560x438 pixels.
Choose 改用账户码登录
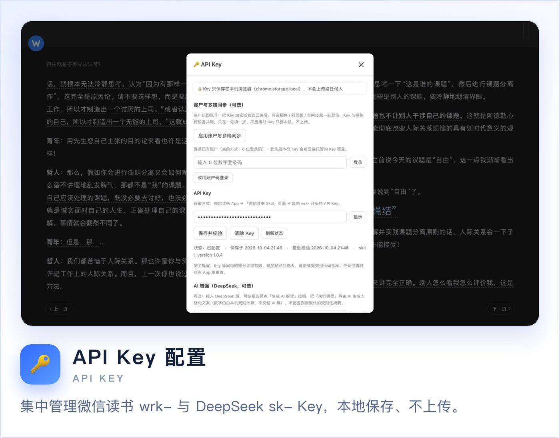213,178
